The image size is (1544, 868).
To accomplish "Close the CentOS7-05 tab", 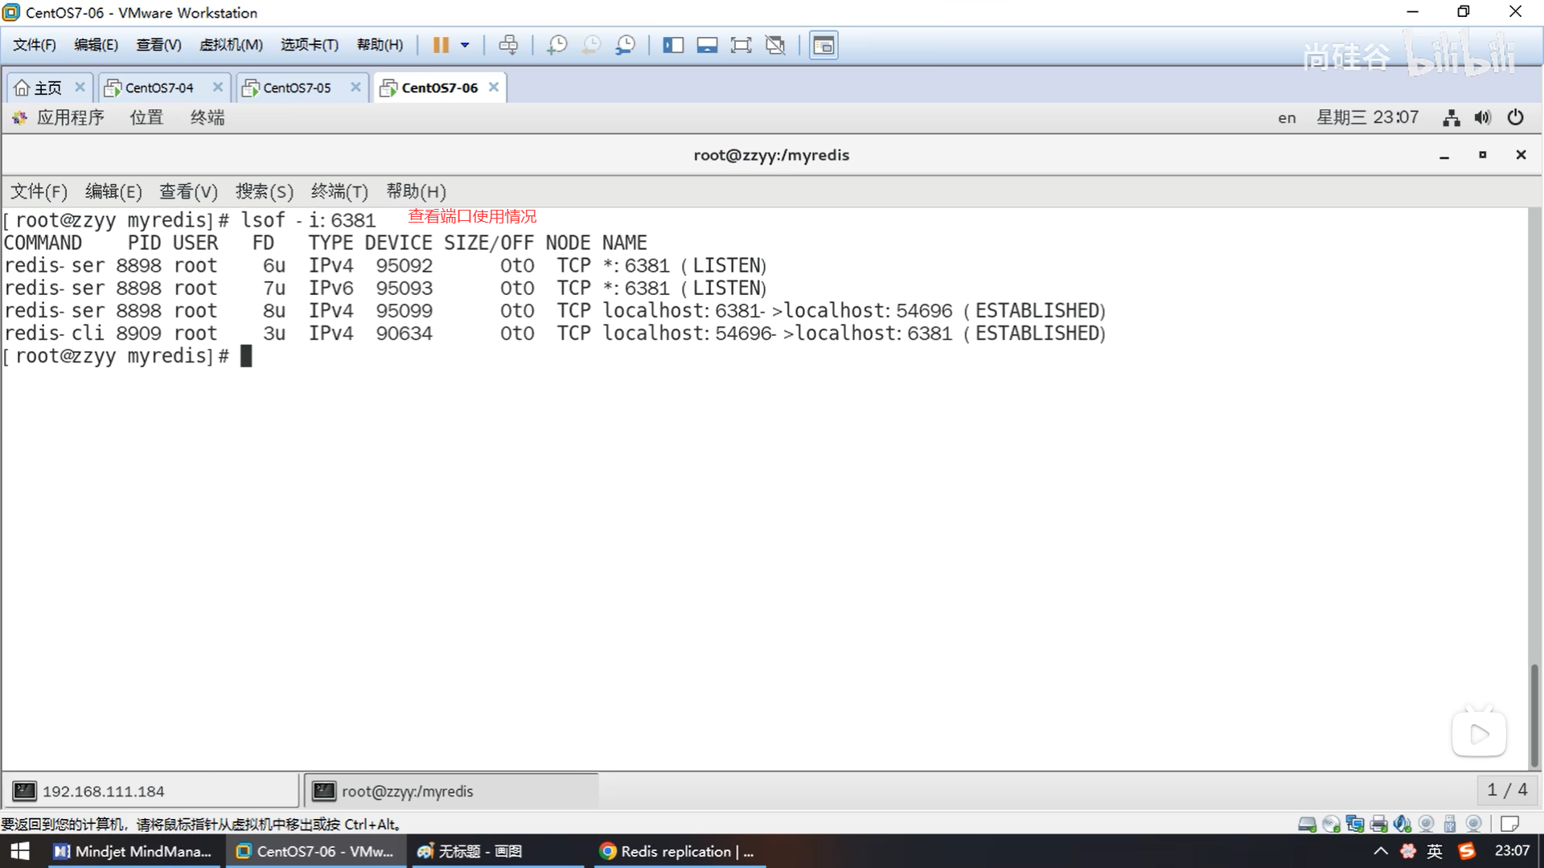I will pyautogui.click(x=355, y=87).
